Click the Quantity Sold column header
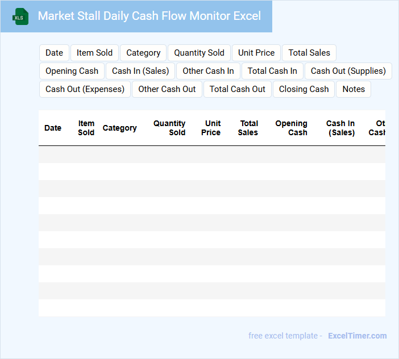 169,128
